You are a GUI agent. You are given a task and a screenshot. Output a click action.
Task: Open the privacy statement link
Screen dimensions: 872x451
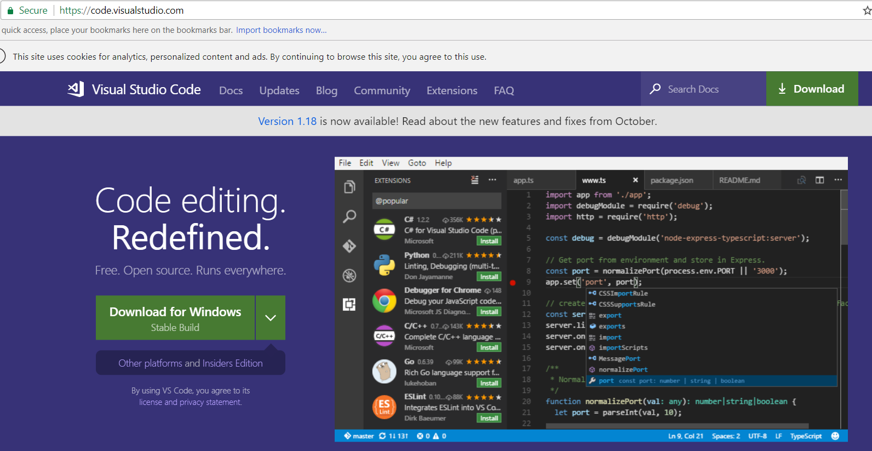click(210, 402)
